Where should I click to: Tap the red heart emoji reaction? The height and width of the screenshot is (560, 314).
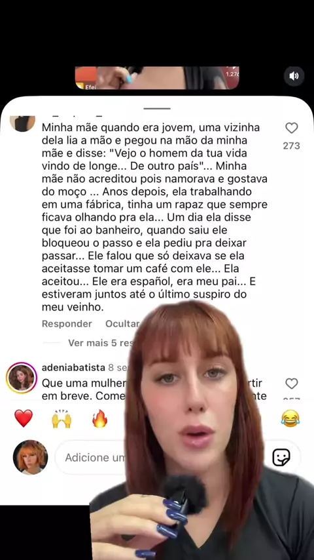[x=24, y=418]
